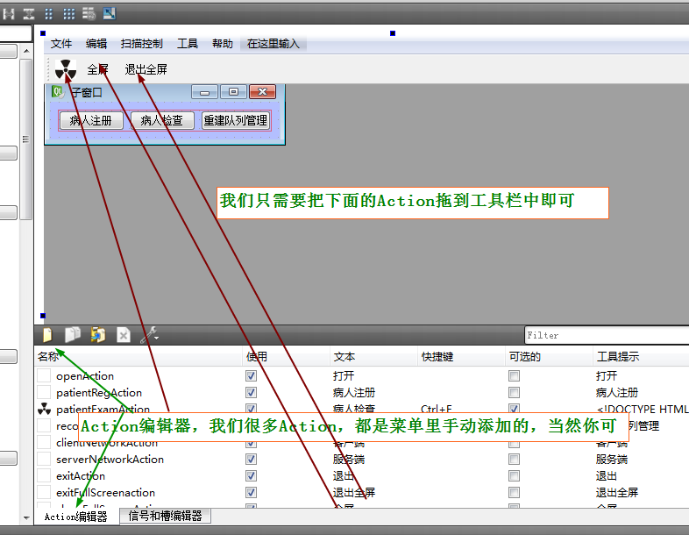This screenshot has height=535, width=689.
Task: Toggle the 使用 checkbox for openAction
Action: coord(251,376)
